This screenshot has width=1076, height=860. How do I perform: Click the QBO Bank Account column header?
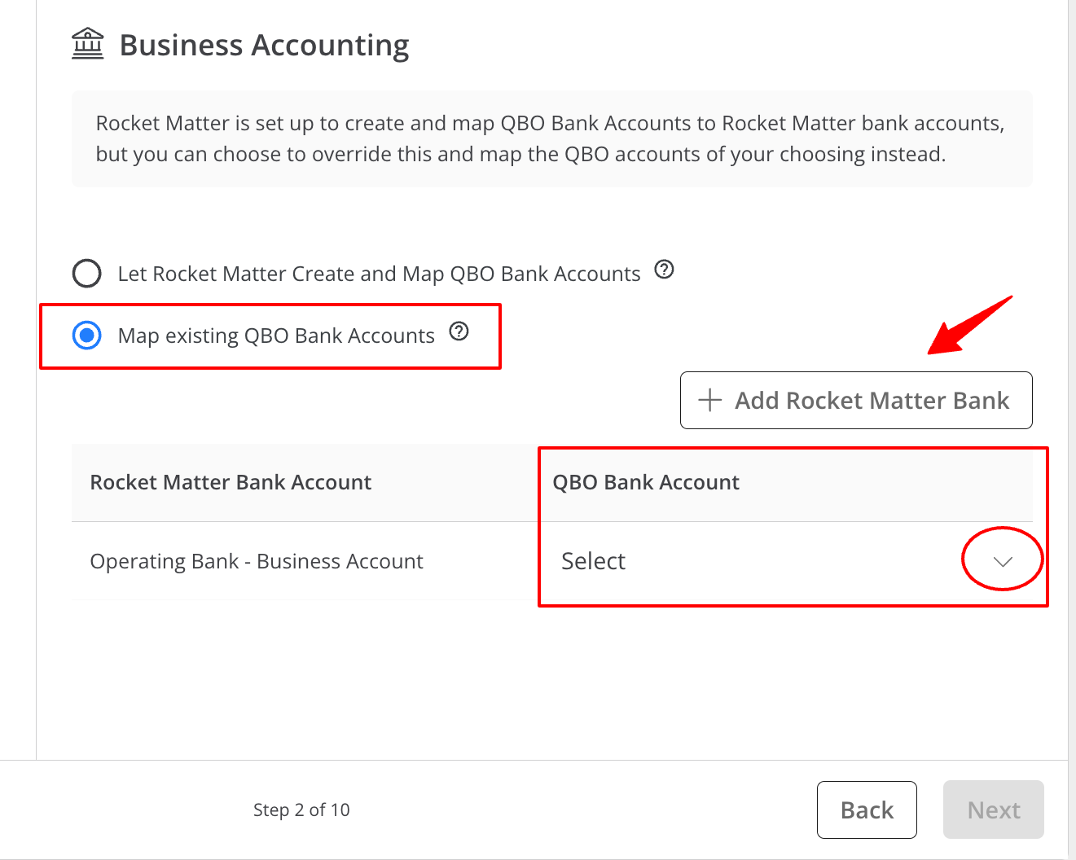pos(646,482)
